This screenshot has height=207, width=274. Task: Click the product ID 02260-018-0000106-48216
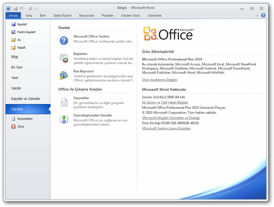tap(180, 123)
